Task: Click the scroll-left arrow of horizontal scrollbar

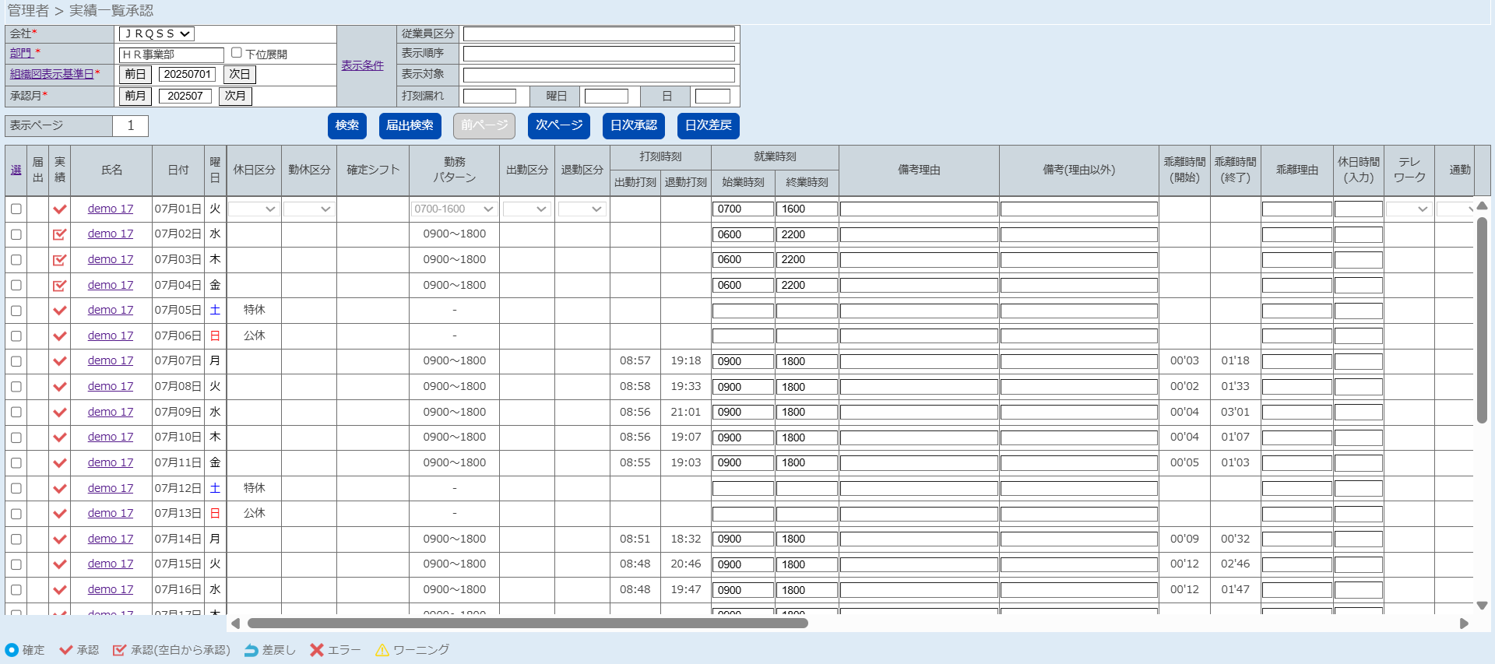Action: click(235, 624)
